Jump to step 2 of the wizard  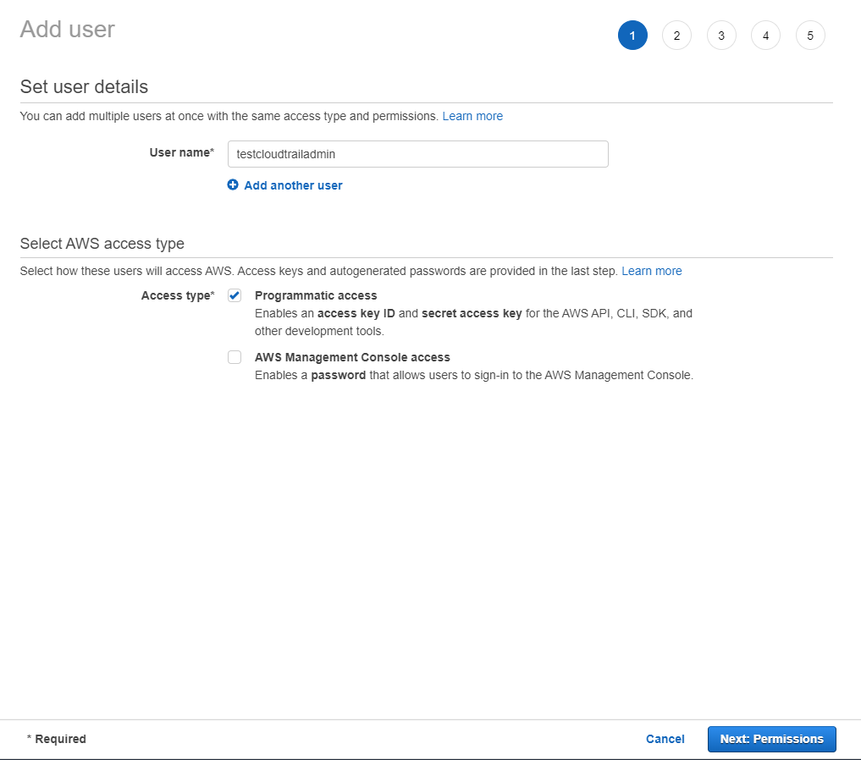pyautogui.click(x=676, y=36)
